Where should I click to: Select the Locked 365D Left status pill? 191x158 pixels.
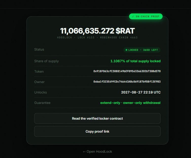pos(142,50)
